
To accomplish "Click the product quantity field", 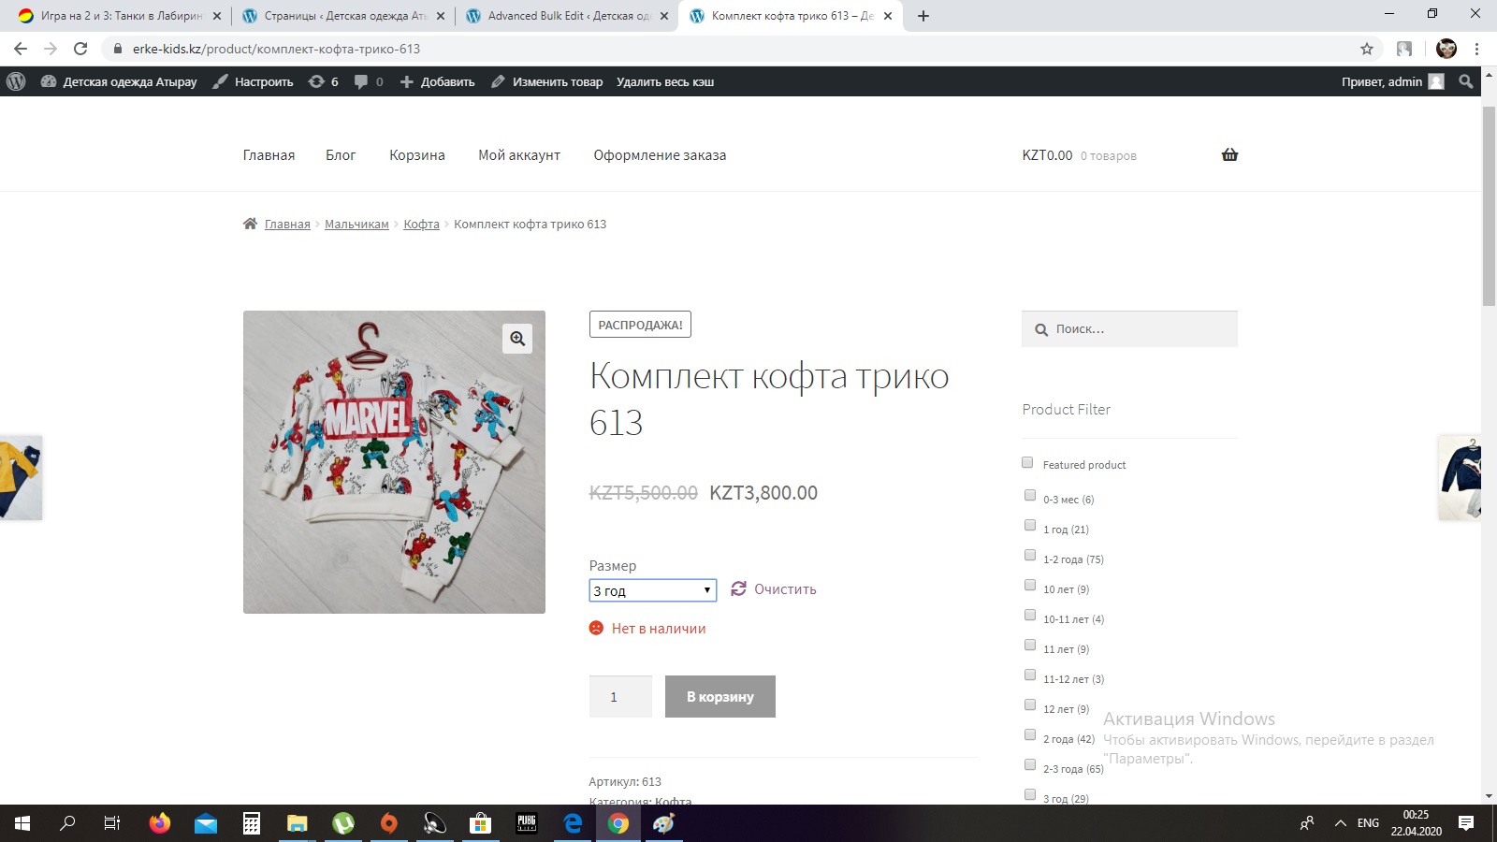I will point(620,696).
